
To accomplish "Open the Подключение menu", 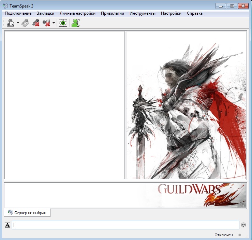I will [x=18, y=13].
